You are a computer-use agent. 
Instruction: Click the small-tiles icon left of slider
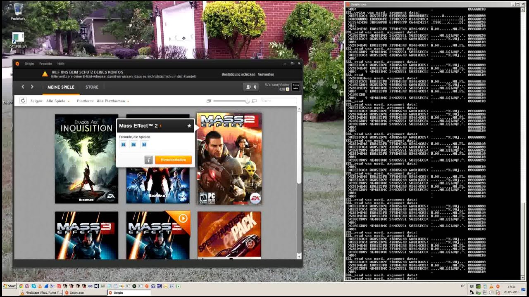pyautogui.click(x=209, y=101)
